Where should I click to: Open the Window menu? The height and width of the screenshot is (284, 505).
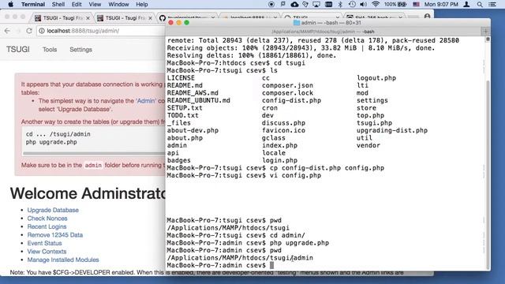(x=118, y=4)
